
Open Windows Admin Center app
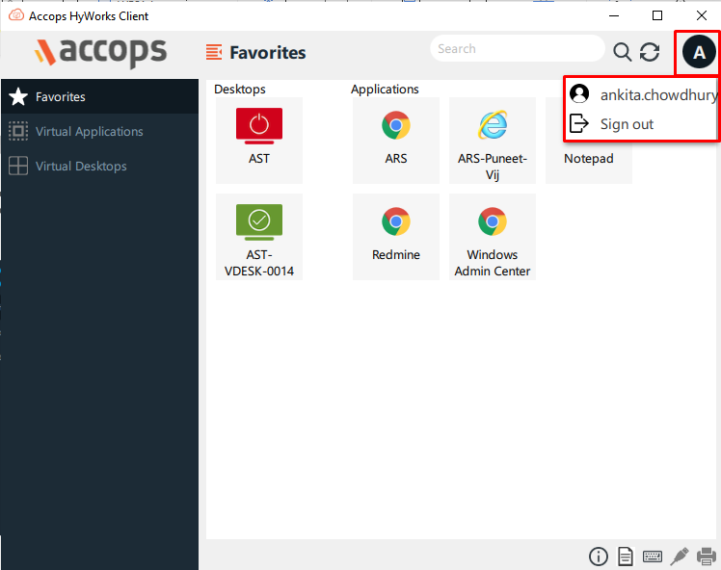[493, 236]
